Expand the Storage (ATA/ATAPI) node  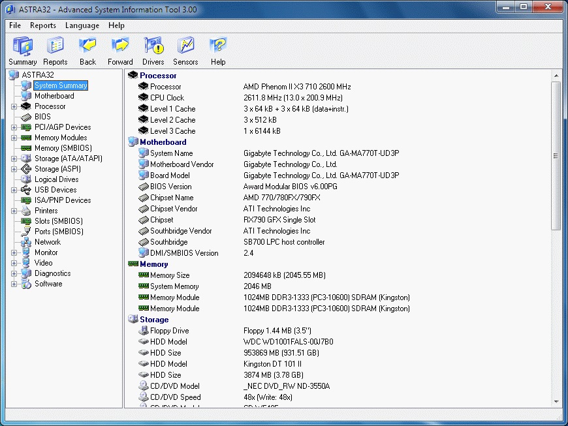tap(14, 159)
